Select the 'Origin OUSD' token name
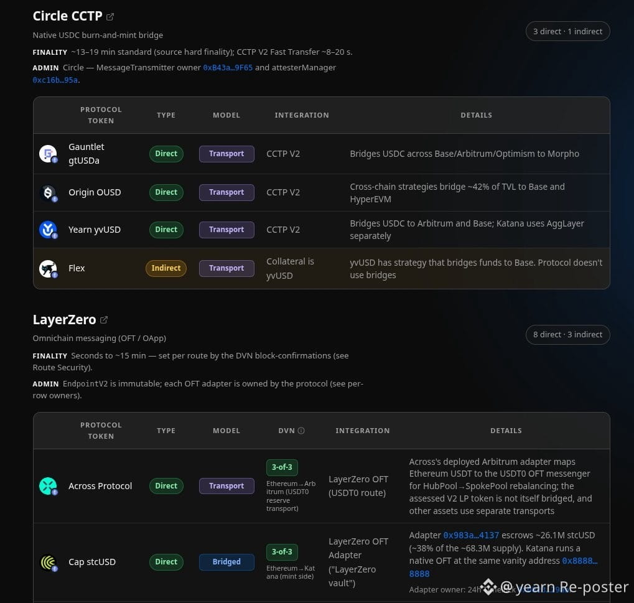 pos(95,192)
